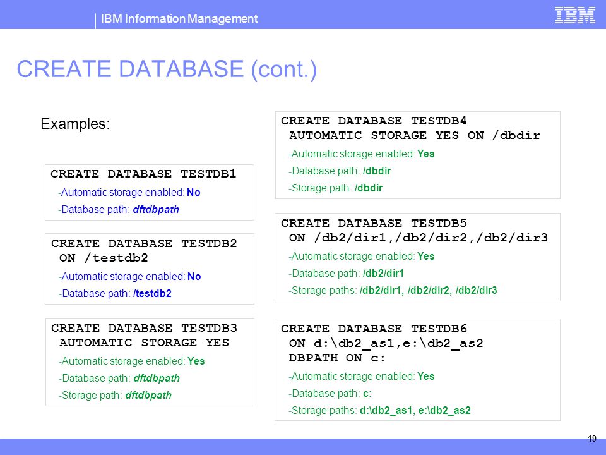Image resolution: width=606 pixels, height=455 pixels.
Task: Click 'ON /db2/dir1,/db2/dir2,/db2/dir3' command line
Action: (x=418, y=238)
